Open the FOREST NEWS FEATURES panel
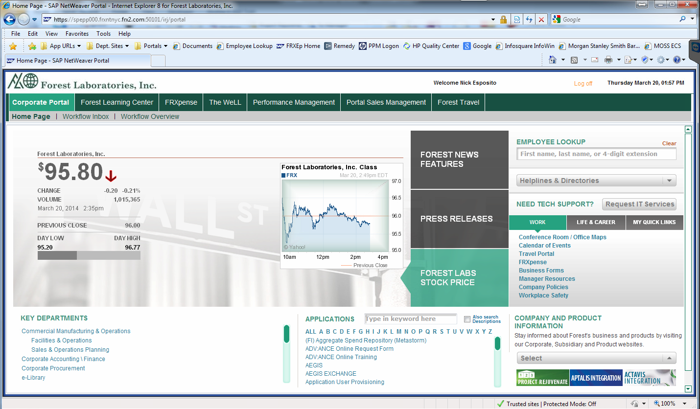Viewport: 700px width, 409px height. [460, 159]
